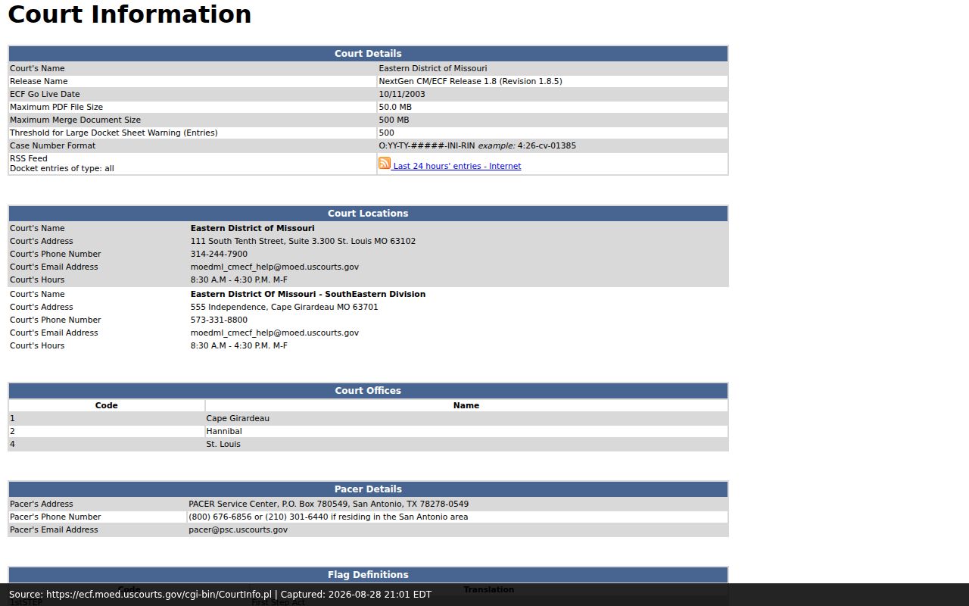
Task: Select the Eastern District of Missouri value in Court Details
Action: coord(433,68)
